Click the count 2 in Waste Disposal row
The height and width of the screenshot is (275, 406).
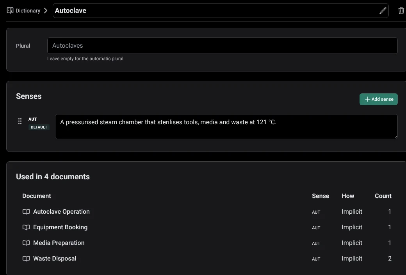point(390,259)
